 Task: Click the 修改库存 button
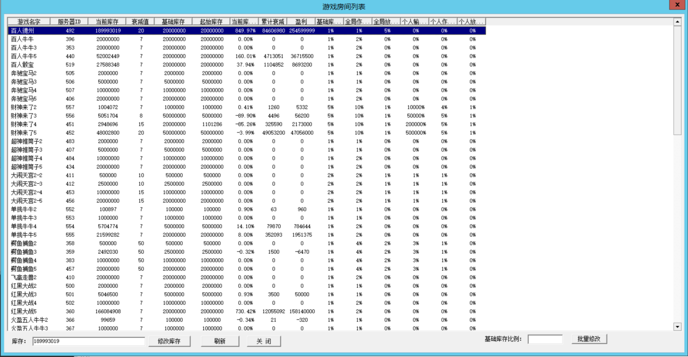tap(169, 341)
